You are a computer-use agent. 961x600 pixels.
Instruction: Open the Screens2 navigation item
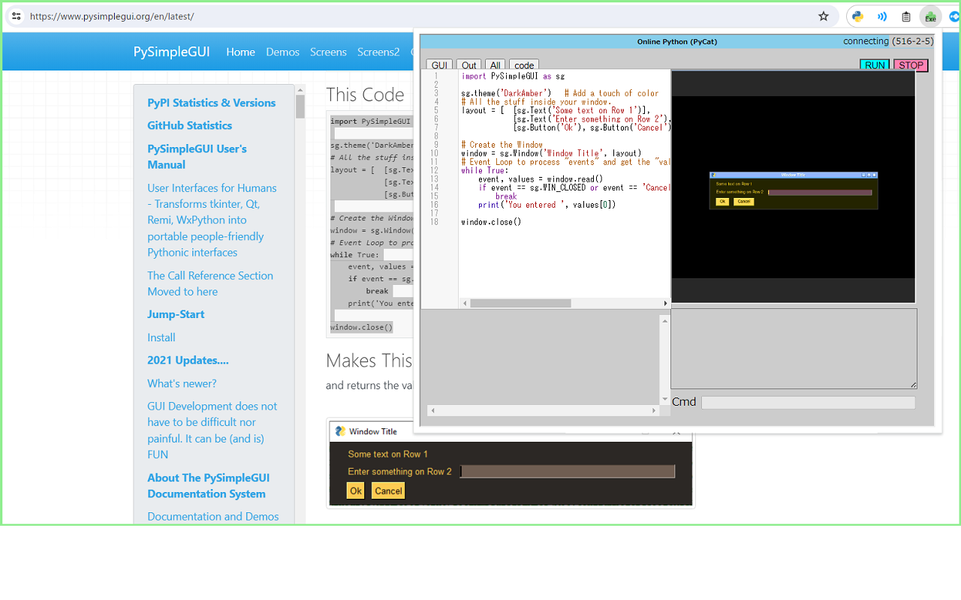click(x=378, y=52)
